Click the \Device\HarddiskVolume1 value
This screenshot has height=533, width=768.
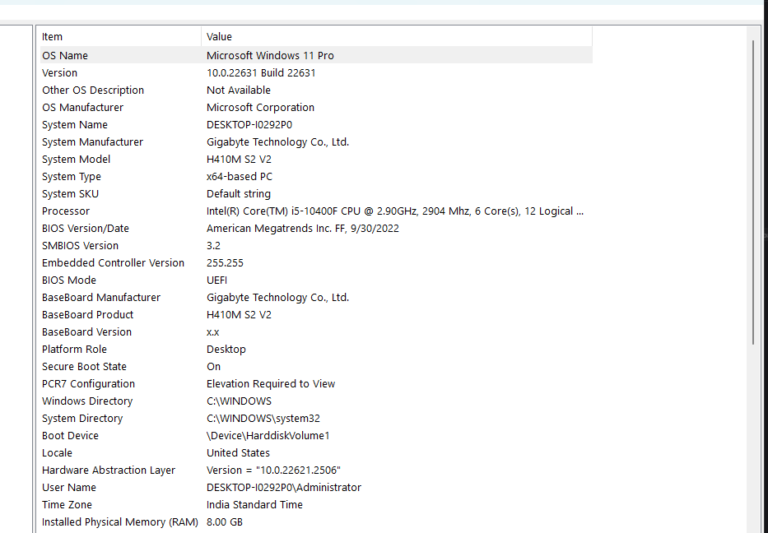point(268,436)
